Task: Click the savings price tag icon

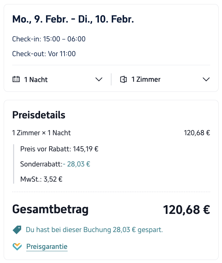Action: 17,230
